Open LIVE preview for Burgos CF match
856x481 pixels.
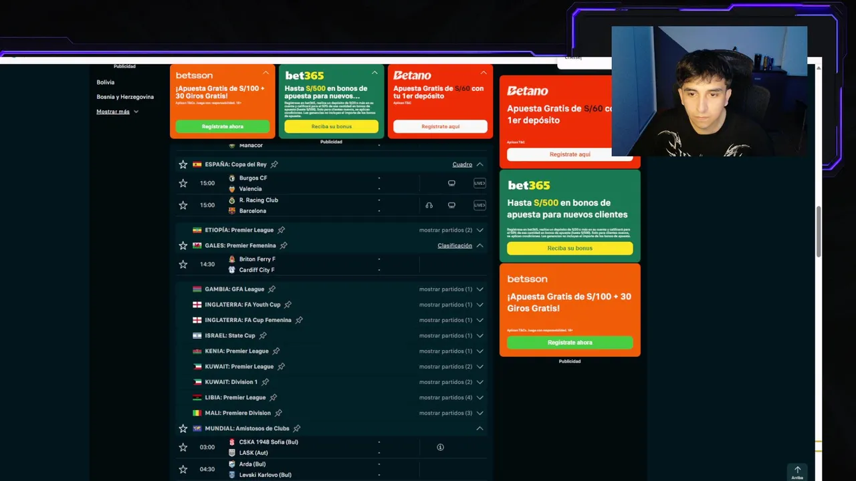479,183
